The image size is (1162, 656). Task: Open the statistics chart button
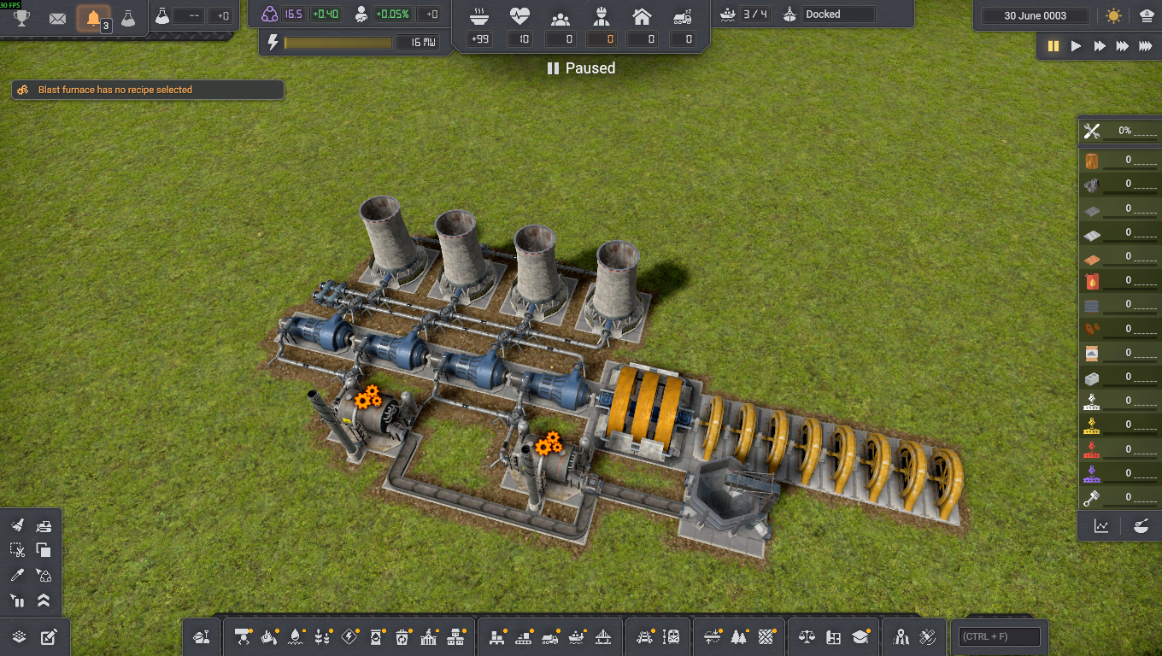(x=1101, y=526)
